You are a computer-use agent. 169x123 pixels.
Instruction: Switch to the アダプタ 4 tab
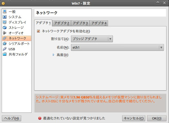(99, 23)
